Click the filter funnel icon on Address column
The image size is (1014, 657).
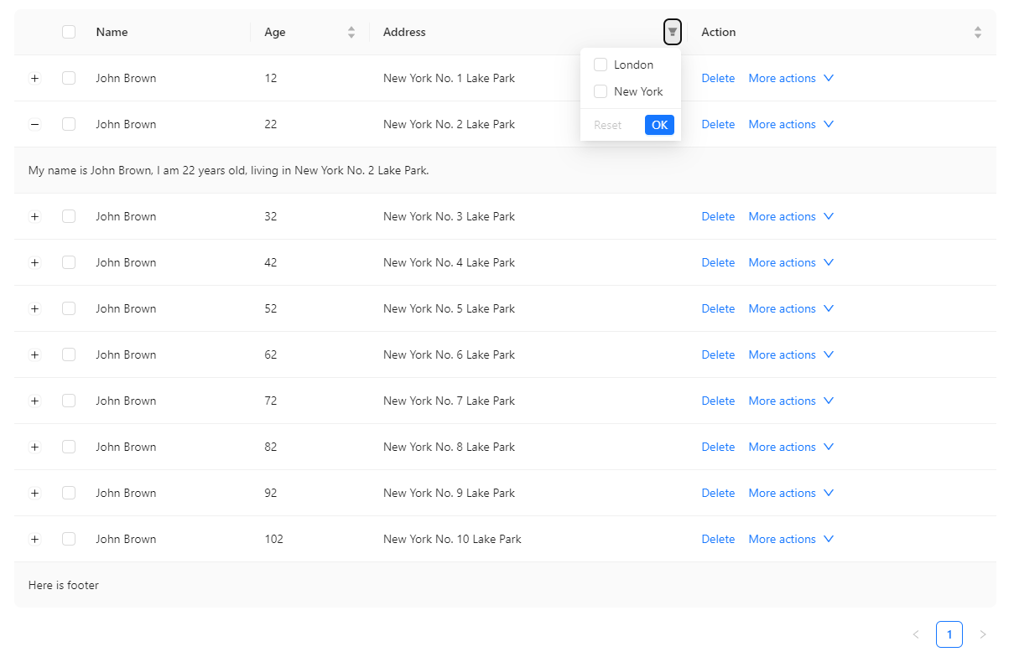pos(672,32)
